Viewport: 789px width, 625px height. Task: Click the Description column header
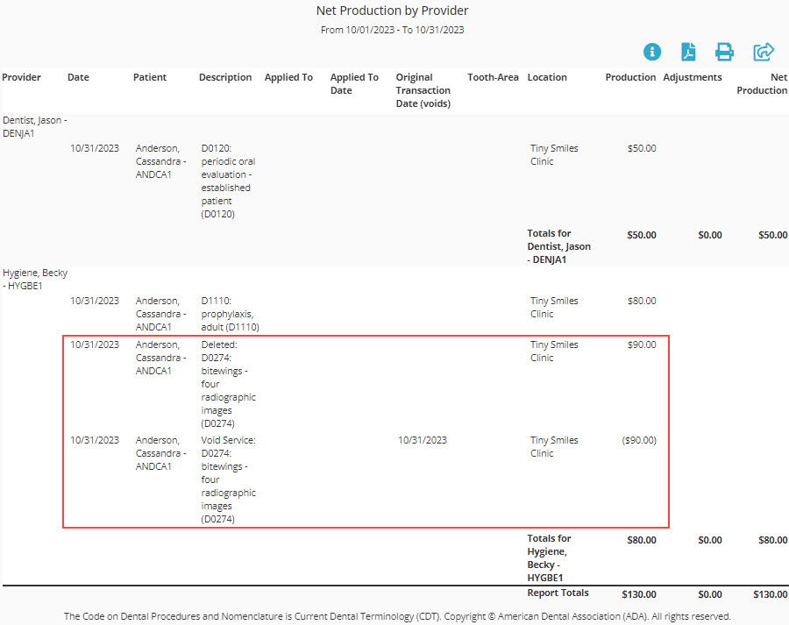(x=225, y=77)
